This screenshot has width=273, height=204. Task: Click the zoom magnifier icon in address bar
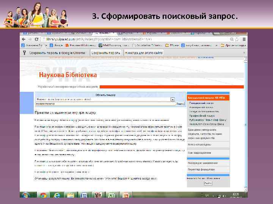[x=232, y=39]
